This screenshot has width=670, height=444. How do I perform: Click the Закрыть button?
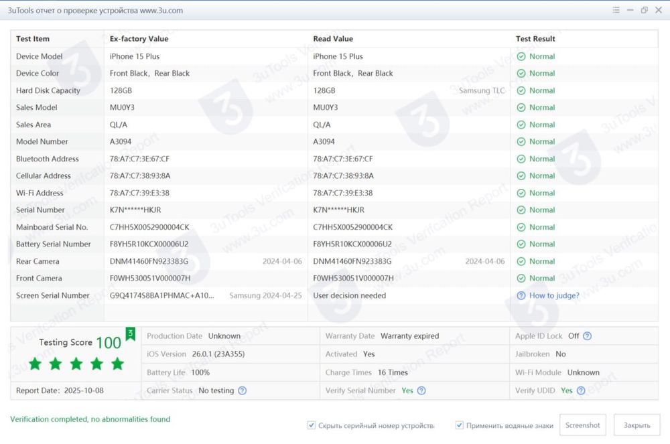(636, 425)
